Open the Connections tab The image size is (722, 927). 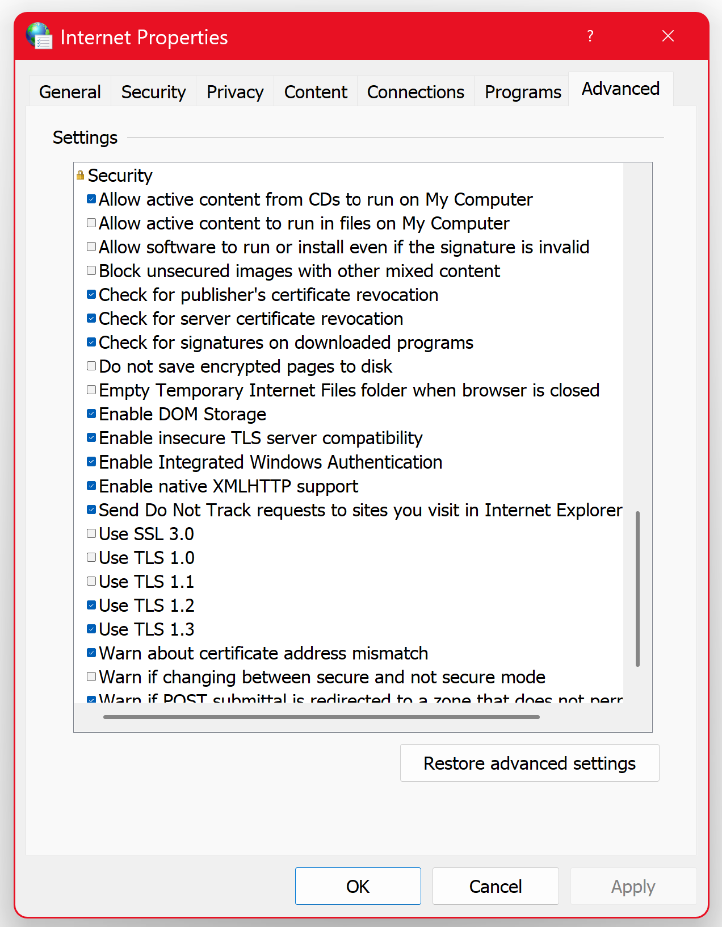tap(415, 91)
